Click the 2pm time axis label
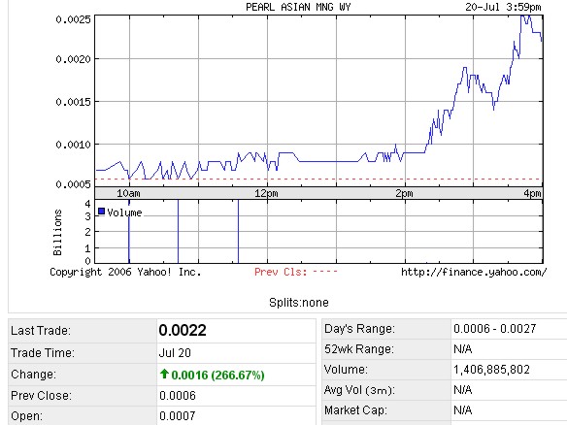The height and width of the screenshot is (425, 567). coord(404,193)
